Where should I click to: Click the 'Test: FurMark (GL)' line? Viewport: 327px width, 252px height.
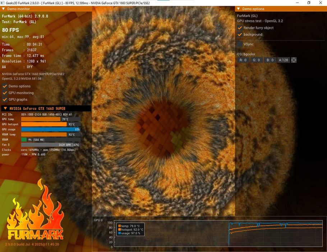(19, 22)
